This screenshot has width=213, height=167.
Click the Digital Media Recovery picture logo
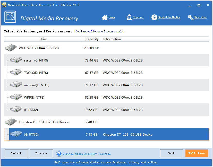pos(10,17)
